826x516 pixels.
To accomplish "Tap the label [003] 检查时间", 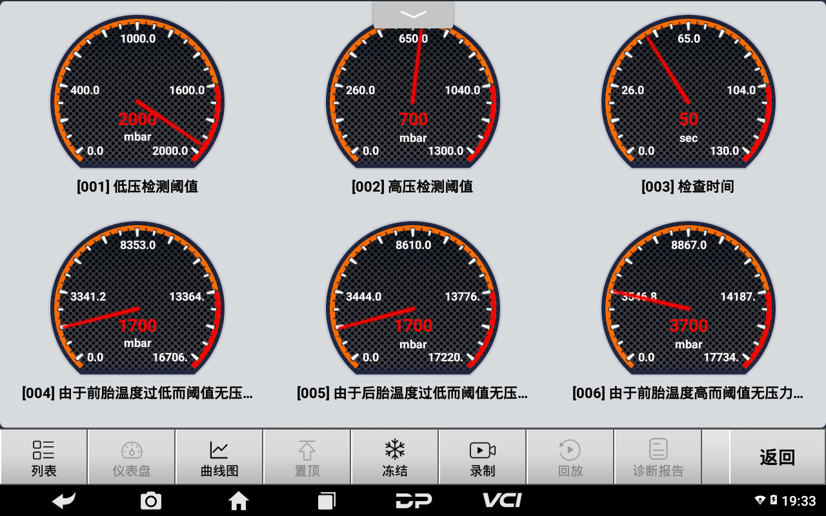I will tap(688, 187).
